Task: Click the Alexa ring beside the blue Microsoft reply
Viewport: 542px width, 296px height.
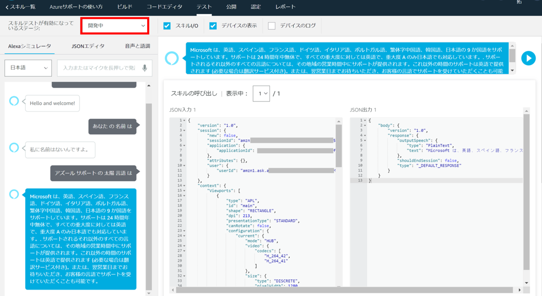Action: 14,194
